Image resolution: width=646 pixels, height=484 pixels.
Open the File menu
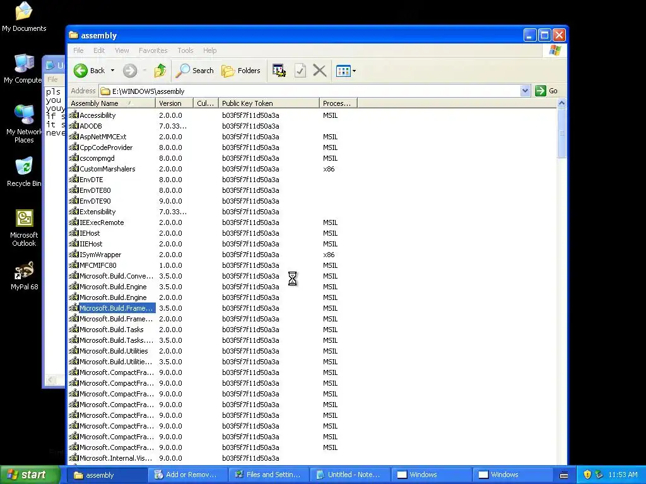[x=78, y=50]
